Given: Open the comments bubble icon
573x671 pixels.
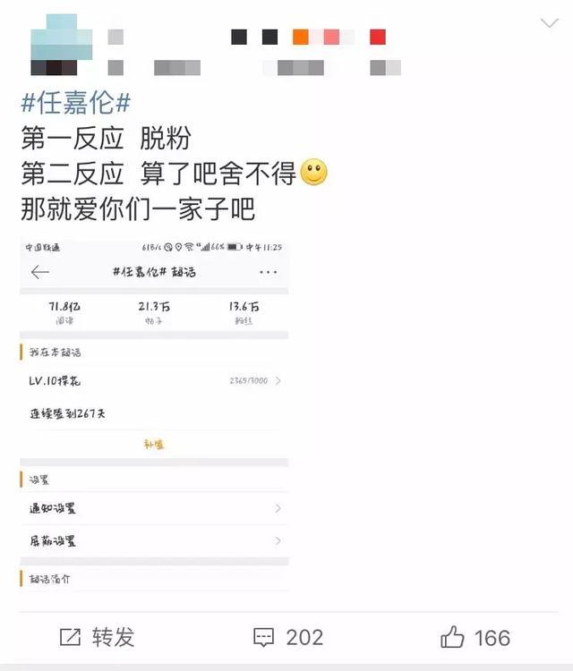Looking at the screenshot, I should (x=263, y=638).
